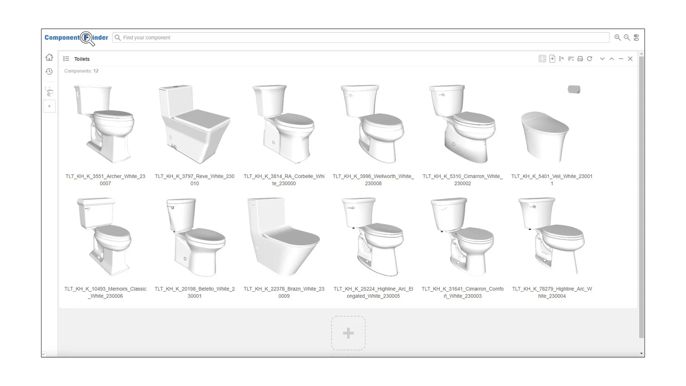Click the list view icon beside Toilets title
The height and width of the screenshot is (386, 686).
click(x=66, y=59)
